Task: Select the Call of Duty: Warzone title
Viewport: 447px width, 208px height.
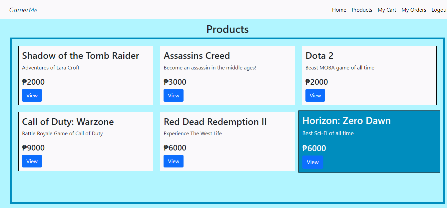Action: (68, 122)
